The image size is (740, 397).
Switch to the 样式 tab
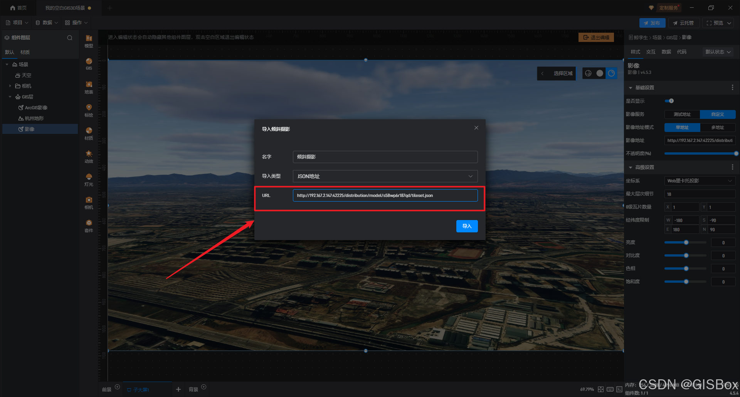tap(635, 52)
